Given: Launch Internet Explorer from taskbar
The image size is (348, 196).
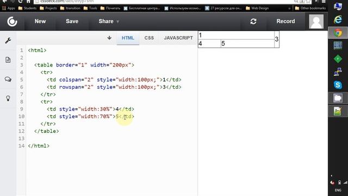Looking at the screenshot, I should point(338,20).
